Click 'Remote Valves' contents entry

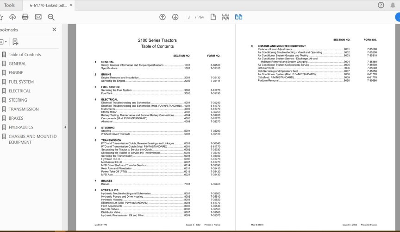(110, 209)
